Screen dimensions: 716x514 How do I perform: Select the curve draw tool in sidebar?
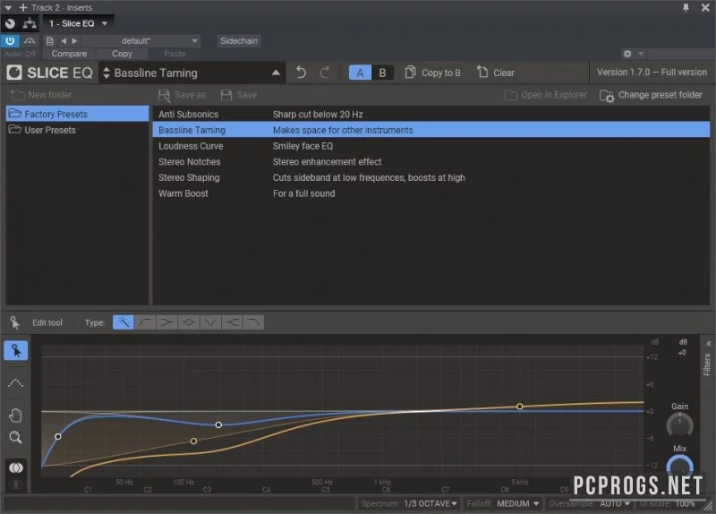point(15,383)
